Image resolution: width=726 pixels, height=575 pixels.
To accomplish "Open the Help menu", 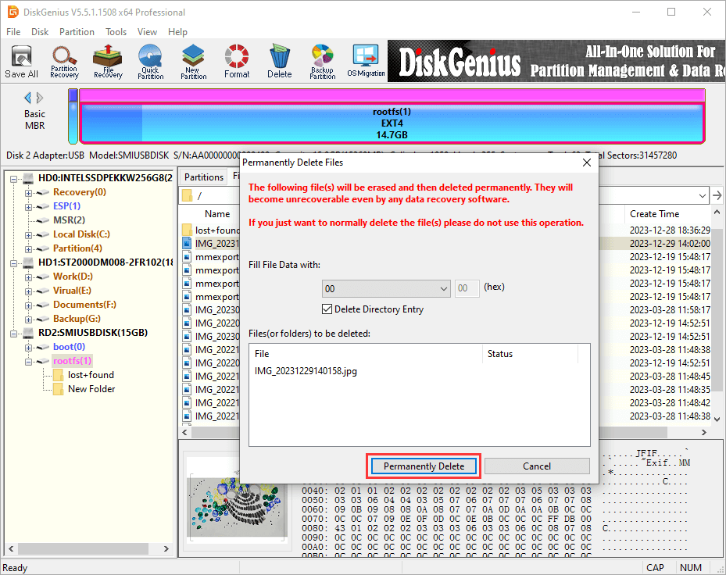I will coord(177,31).
